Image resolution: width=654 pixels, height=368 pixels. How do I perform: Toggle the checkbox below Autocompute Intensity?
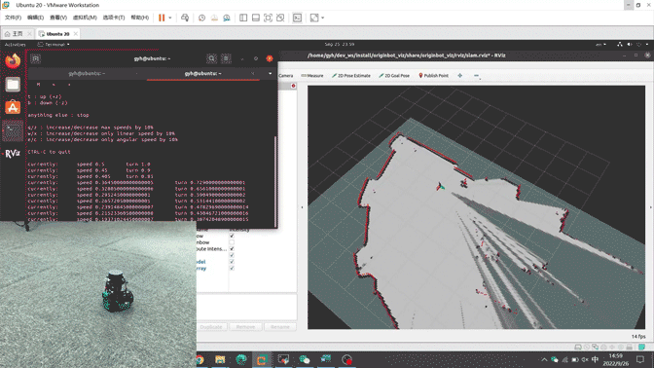(x=232, y=255)
